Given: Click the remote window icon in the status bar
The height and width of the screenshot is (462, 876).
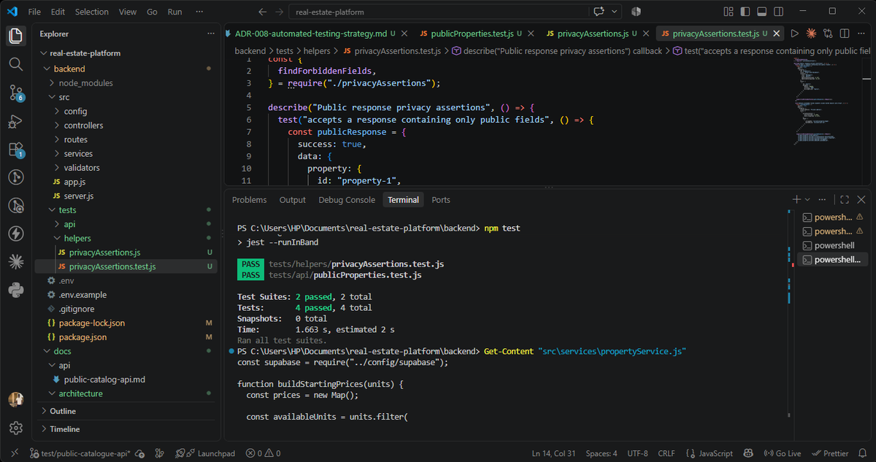Looking at the screenshot, I should coord(15,453).
